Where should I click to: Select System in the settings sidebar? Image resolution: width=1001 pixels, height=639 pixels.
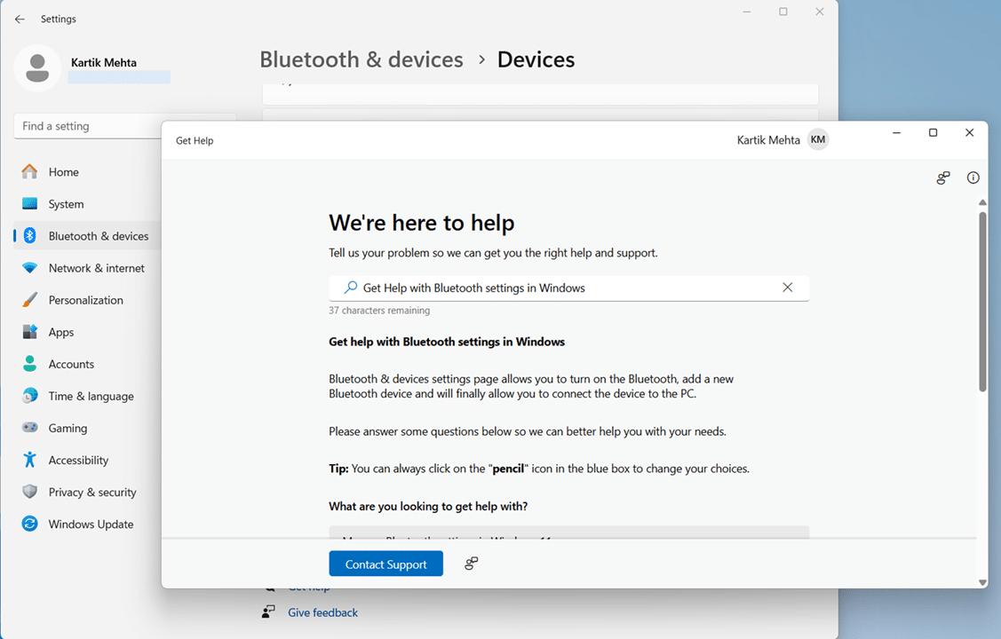point(66,204)
